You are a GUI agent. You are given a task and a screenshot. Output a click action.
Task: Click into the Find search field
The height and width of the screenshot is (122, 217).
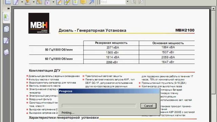click(113, 2)
